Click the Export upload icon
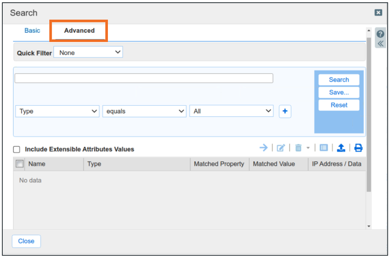This screenshot has width=390, height=258. (x=341, y=148)
